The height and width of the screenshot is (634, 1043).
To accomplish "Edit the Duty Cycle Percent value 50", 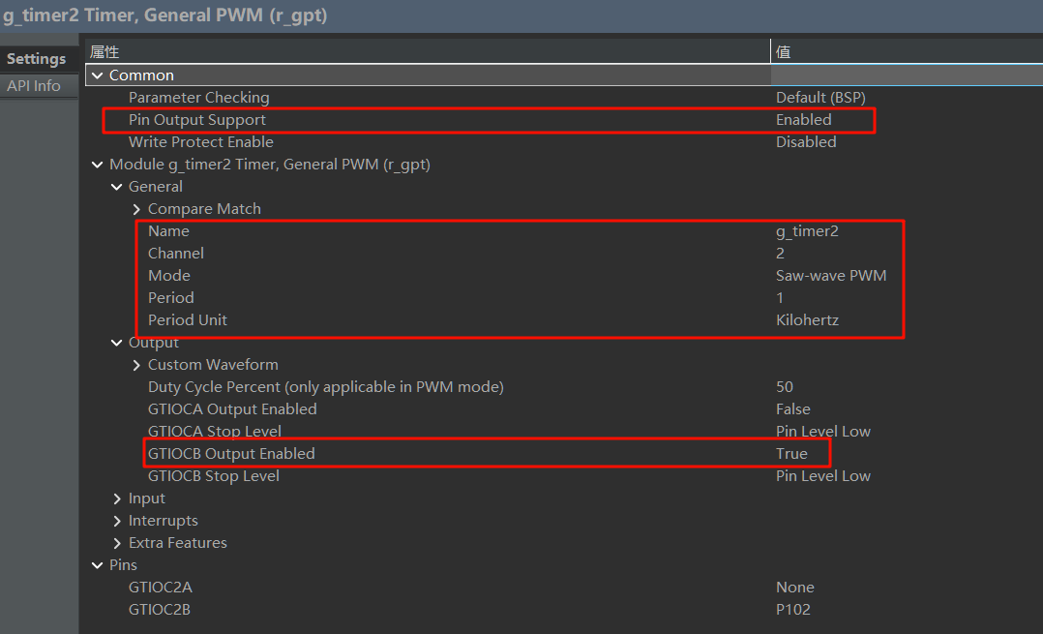I will pos(785,386).
